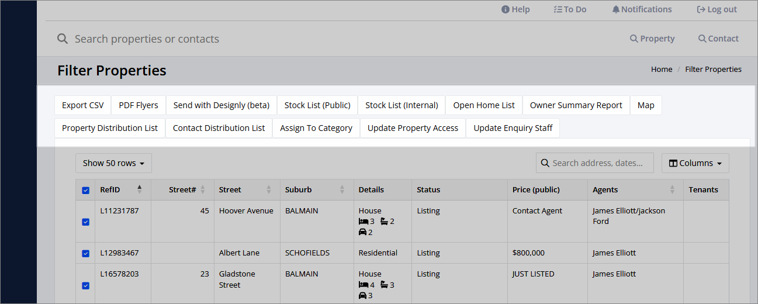Click Stock List (Public) button
Viewport: 758px width, 304px height.
(x=317, y=105)
